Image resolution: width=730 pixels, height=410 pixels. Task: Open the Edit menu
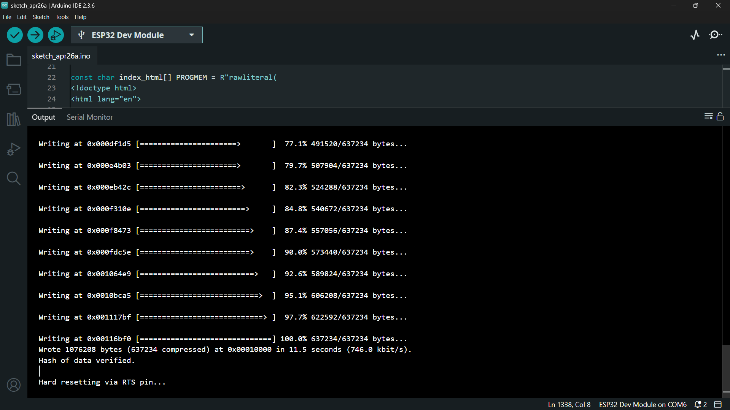[x=22, y=17]
